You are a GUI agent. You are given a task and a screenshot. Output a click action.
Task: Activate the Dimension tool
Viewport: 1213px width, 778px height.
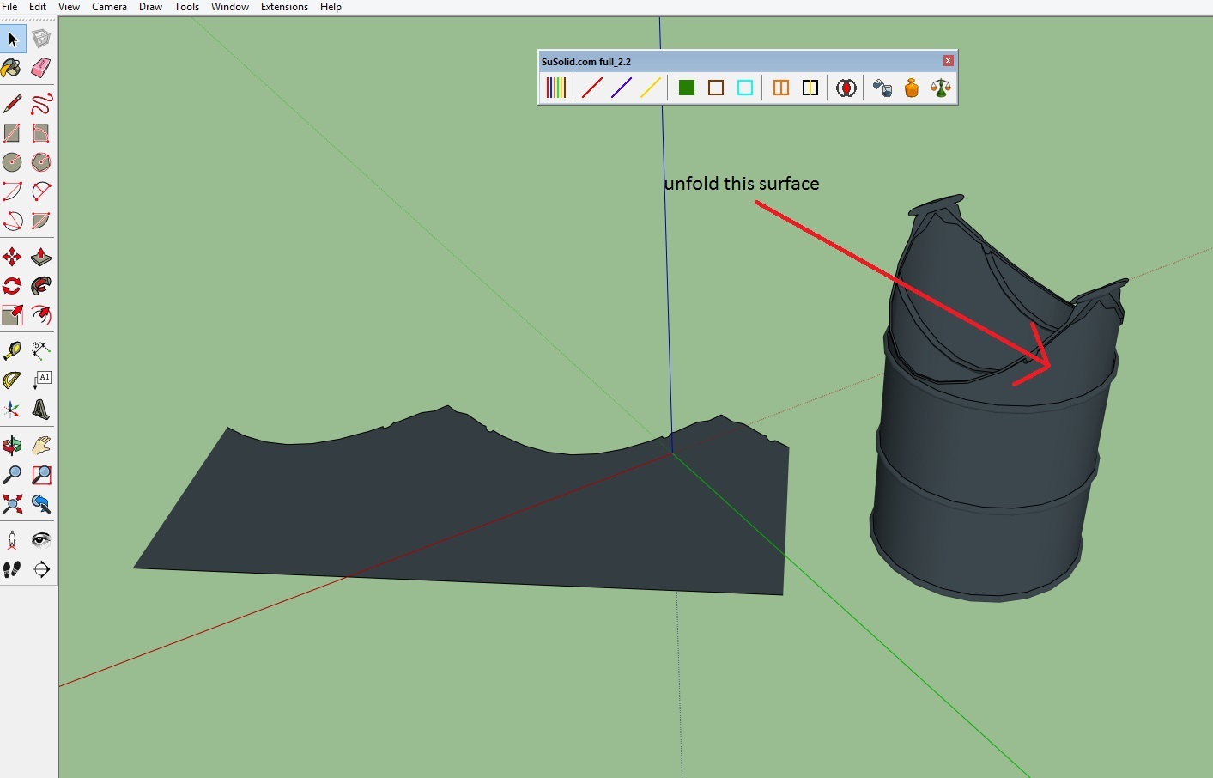tap(41, 350)
